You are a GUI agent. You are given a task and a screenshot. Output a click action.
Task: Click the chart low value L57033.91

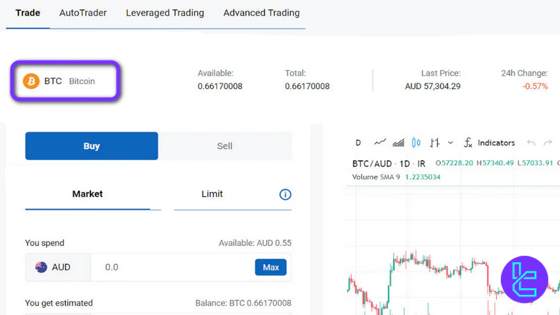(535, 163)
